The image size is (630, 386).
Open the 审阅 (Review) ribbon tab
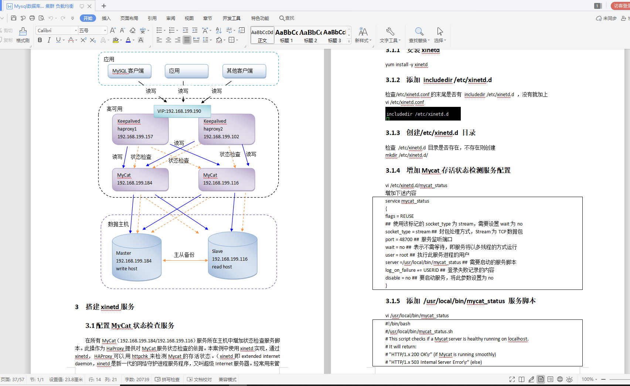click(x=170, y=18)
